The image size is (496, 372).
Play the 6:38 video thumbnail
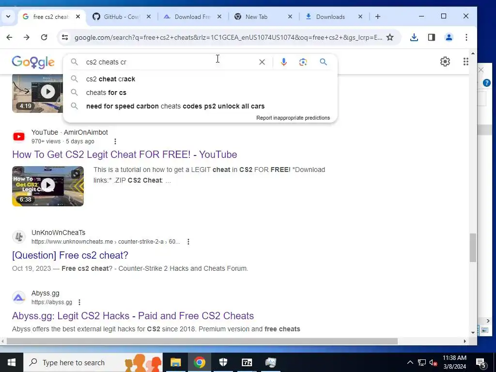[48, 186]
